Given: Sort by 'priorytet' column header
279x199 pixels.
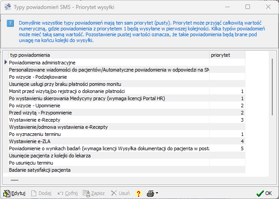Looking at the screenshot, I should pyautogui.click(x=227, y=55).
